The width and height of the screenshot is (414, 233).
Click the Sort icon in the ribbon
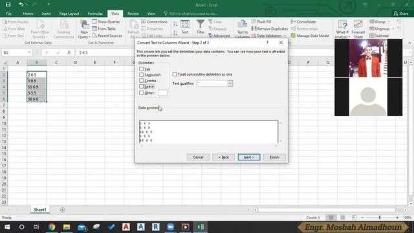point(185,27)
